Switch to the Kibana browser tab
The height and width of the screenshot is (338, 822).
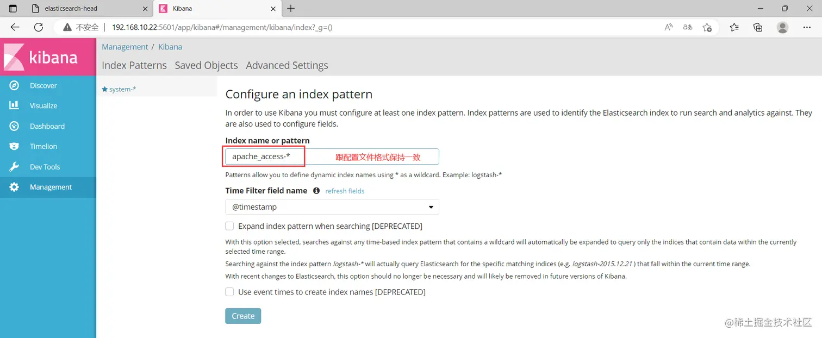click(217, 9)
